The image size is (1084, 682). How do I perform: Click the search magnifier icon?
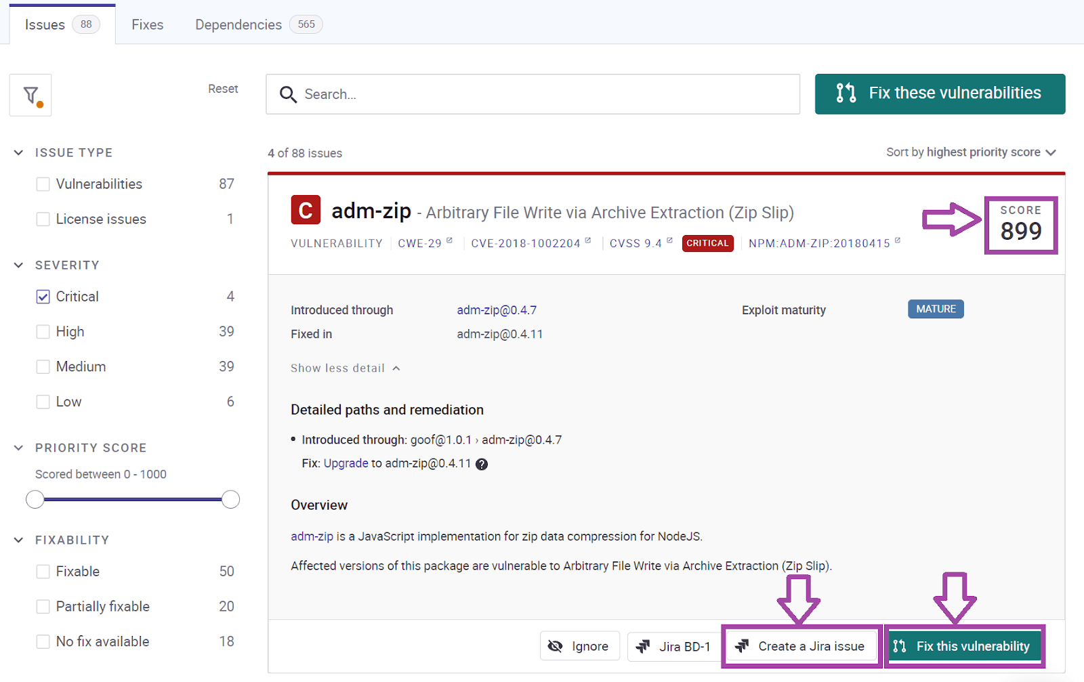coord(288,95)
